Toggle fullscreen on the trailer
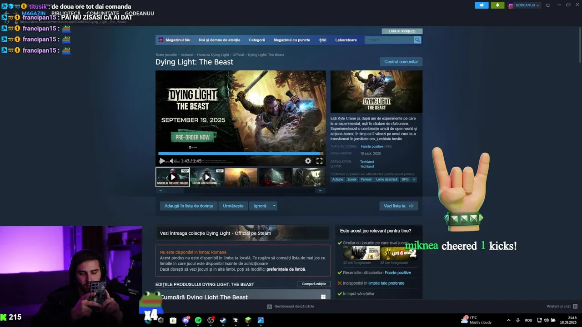This screenshot has width=582, height=327. coord(320,161)
